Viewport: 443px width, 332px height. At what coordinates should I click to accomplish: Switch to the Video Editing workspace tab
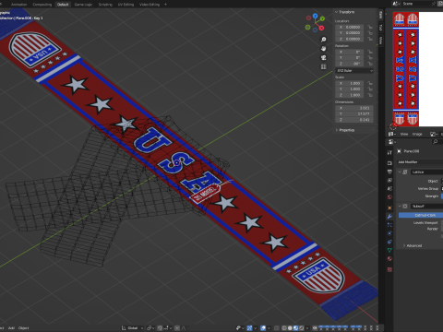point(150,5)
